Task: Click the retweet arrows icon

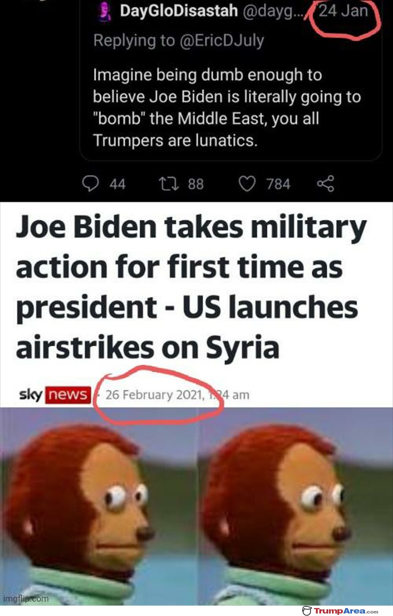Action: coord(168,183)
